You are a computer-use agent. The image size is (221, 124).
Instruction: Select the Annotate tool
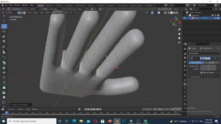(4, 47)
